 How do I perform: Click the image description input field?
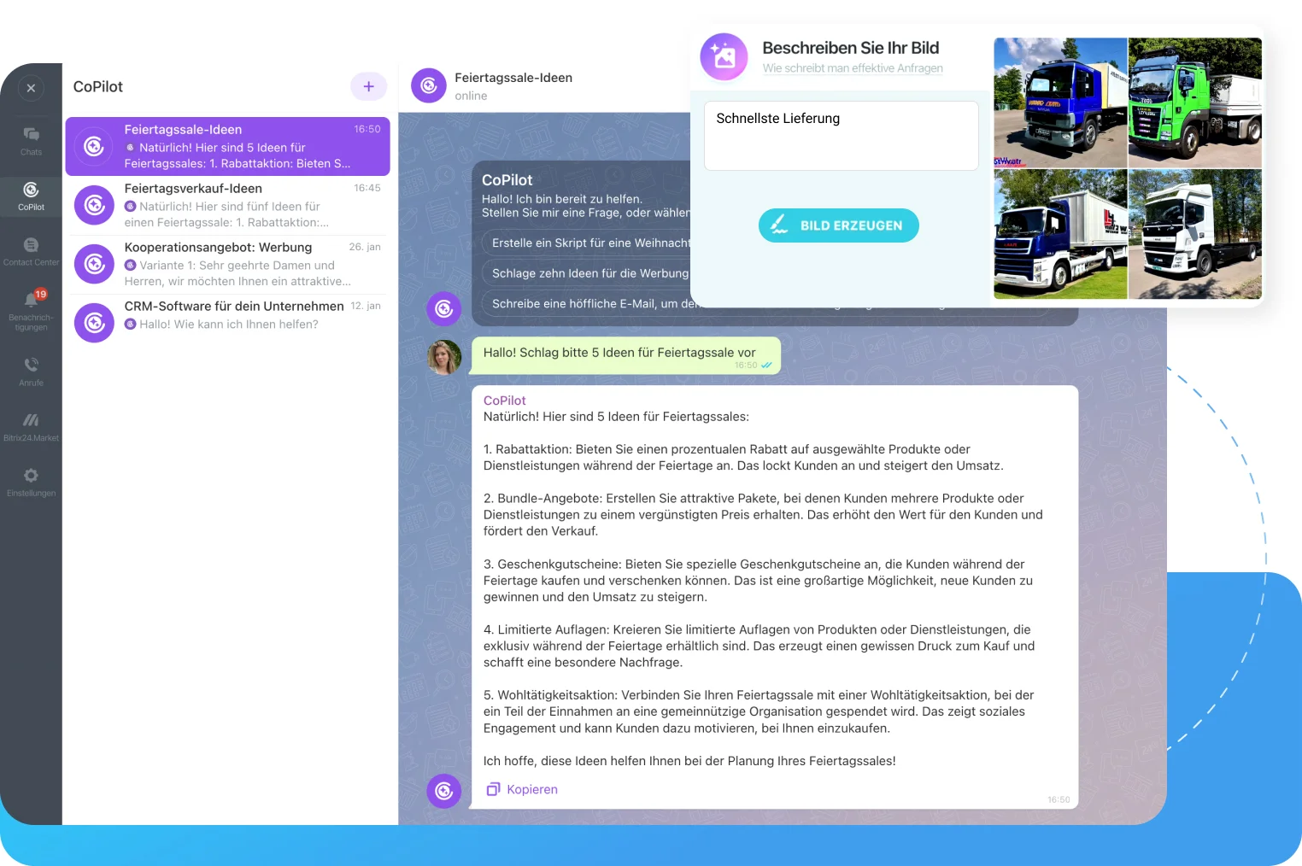tap(841, 136)
